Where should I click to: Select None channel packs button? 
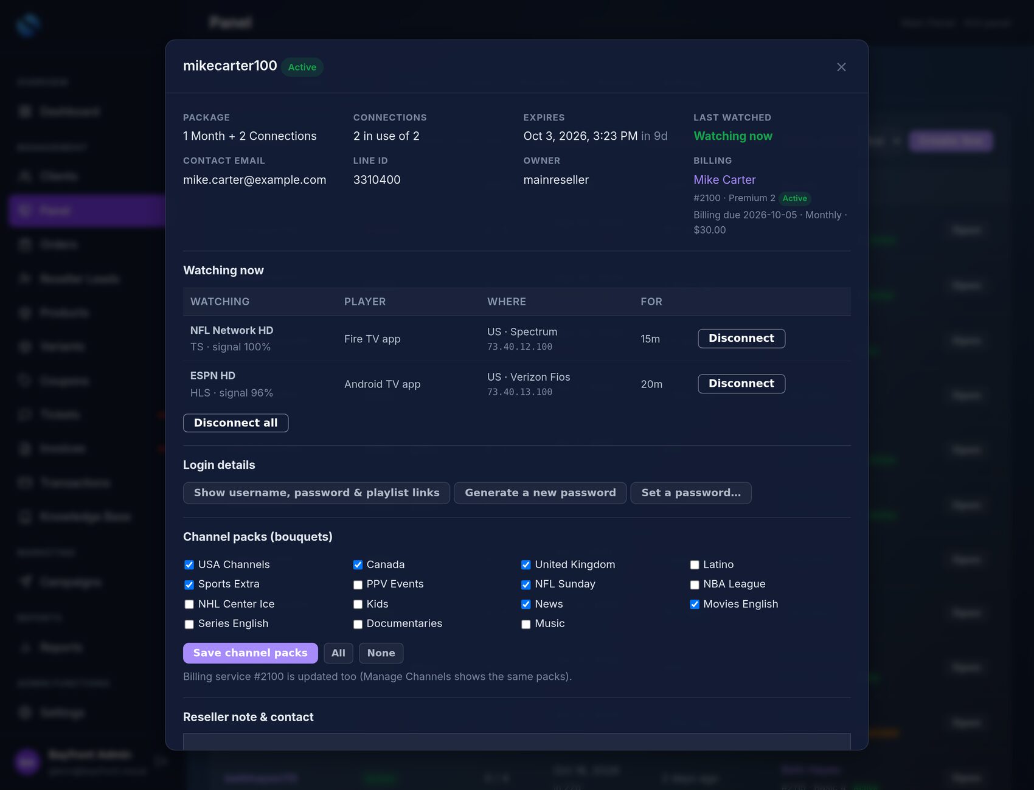(x=381, y=653)
